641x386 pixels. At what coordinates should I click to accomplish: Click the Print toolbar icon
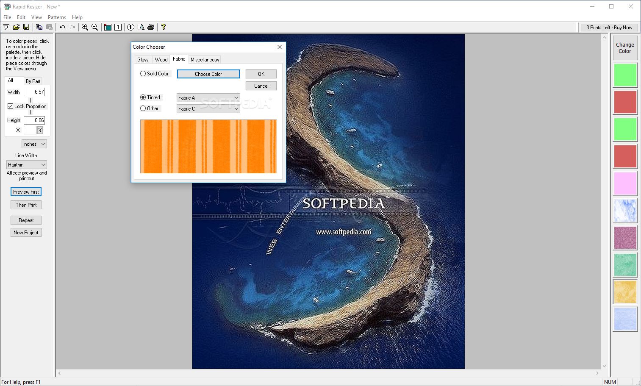click(x=151, y=27)
